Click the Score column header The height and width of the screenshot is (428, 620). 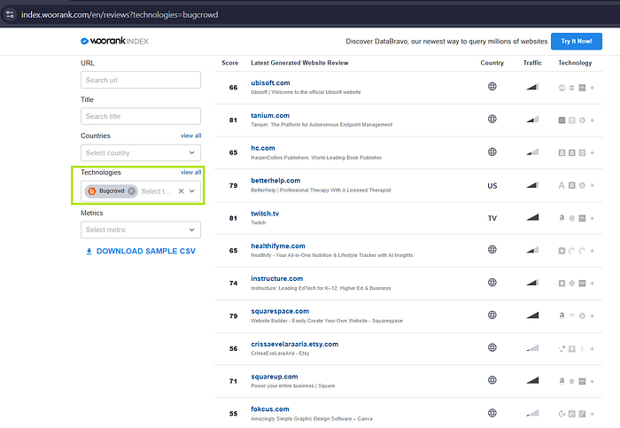tap(229, 63)
